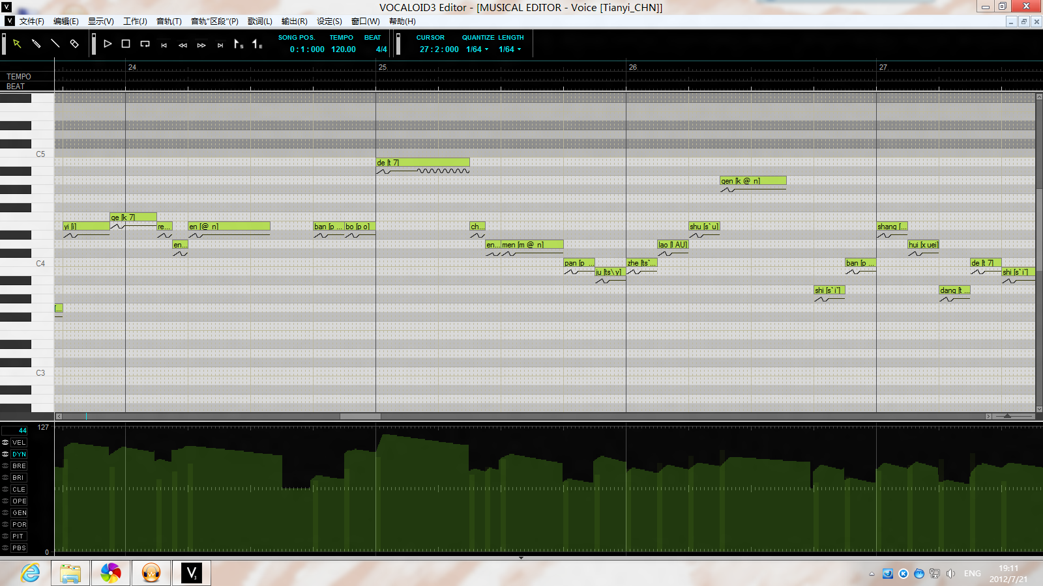Screen dimensions: 1043x586
Task: Open the 设定(S) menu
Action: [329, 21]
